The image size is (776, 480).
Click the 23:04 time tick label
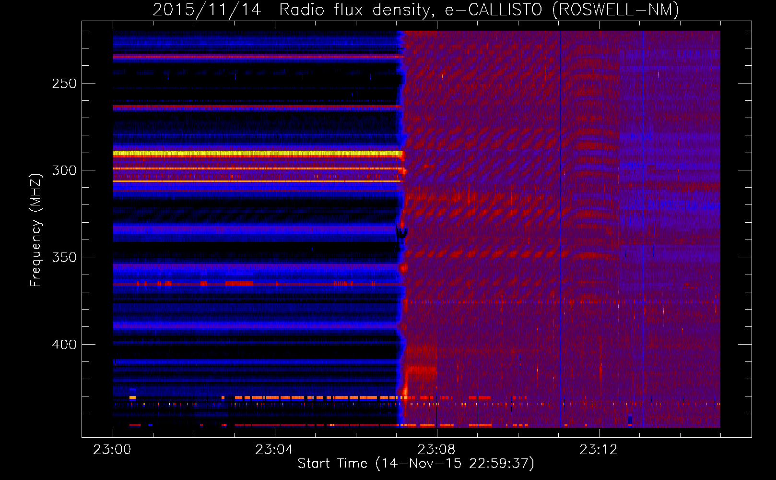pyautogui.click(x=274, y=450)
